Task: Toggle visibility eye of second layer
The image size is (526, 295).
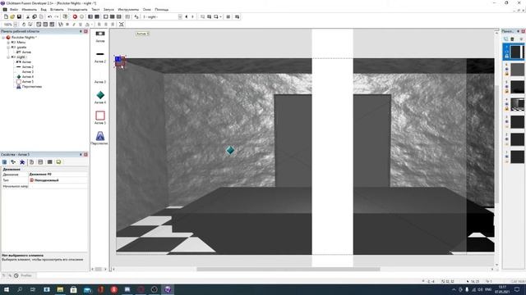Action: point(506,69)
